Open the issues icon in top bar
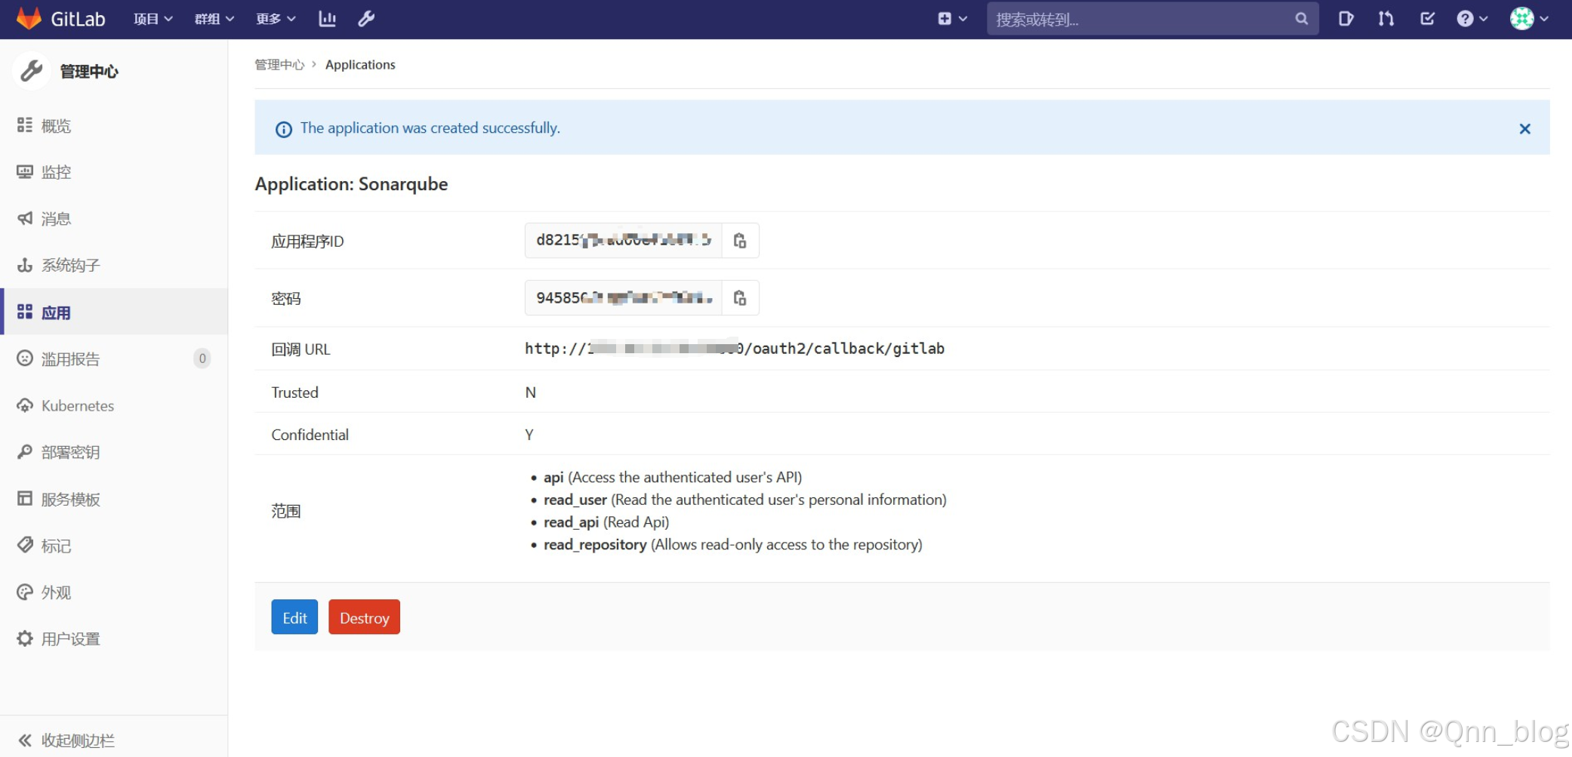 point(1346,19)
